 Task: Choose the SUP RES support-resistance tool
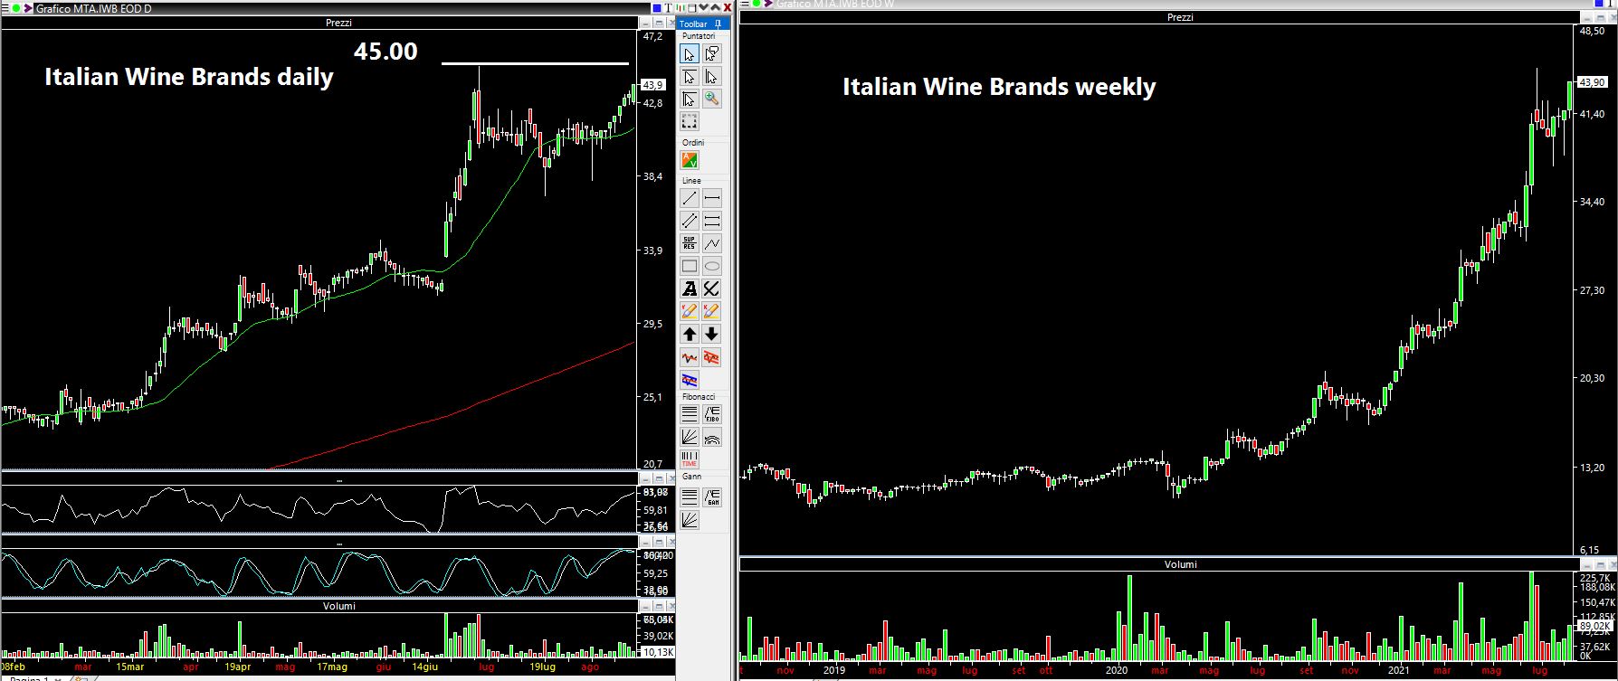690,243
